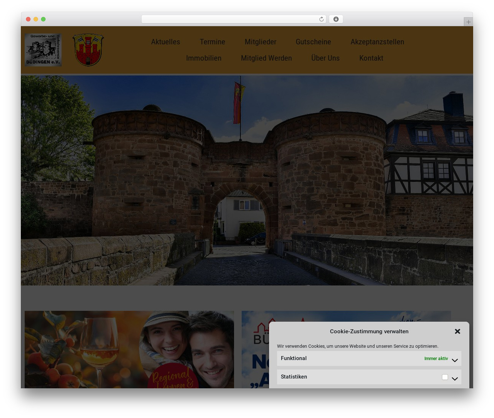
Task: Click the Mitglied Werden link
Action: pyautogui.click(x=266, y=58)
